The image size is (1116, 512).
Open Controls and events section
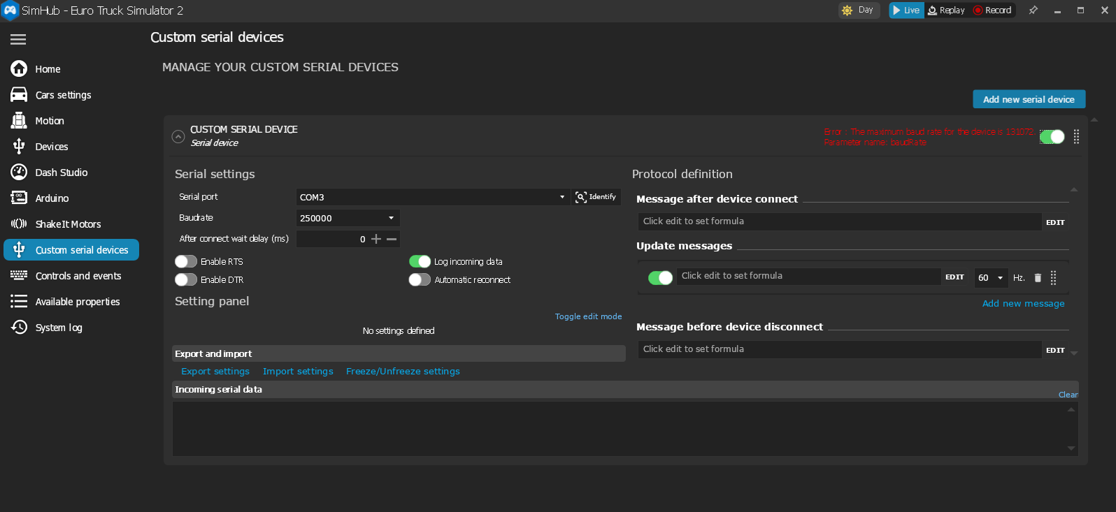(78, 276)
